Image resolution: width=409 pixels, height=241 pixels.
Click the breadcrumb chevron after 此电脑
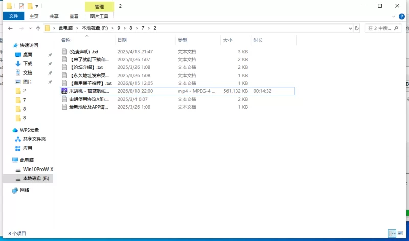[77, 28]
